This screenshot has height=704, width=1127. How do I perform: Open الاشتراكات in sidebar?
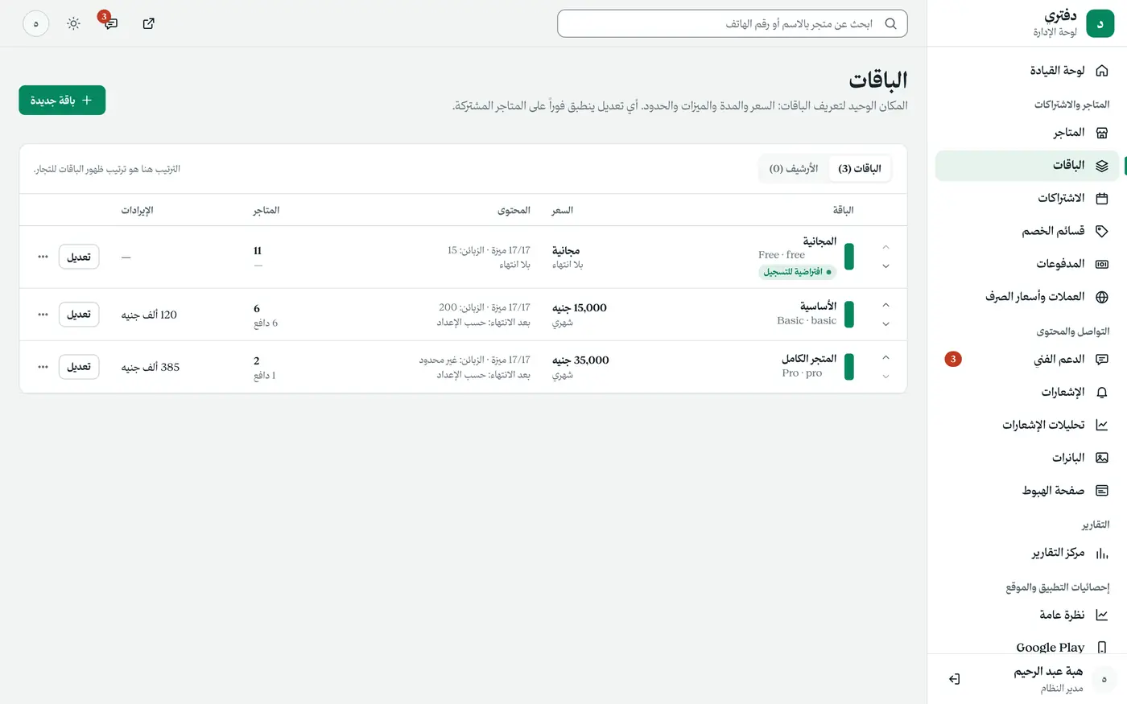(x=1026, y=198)
